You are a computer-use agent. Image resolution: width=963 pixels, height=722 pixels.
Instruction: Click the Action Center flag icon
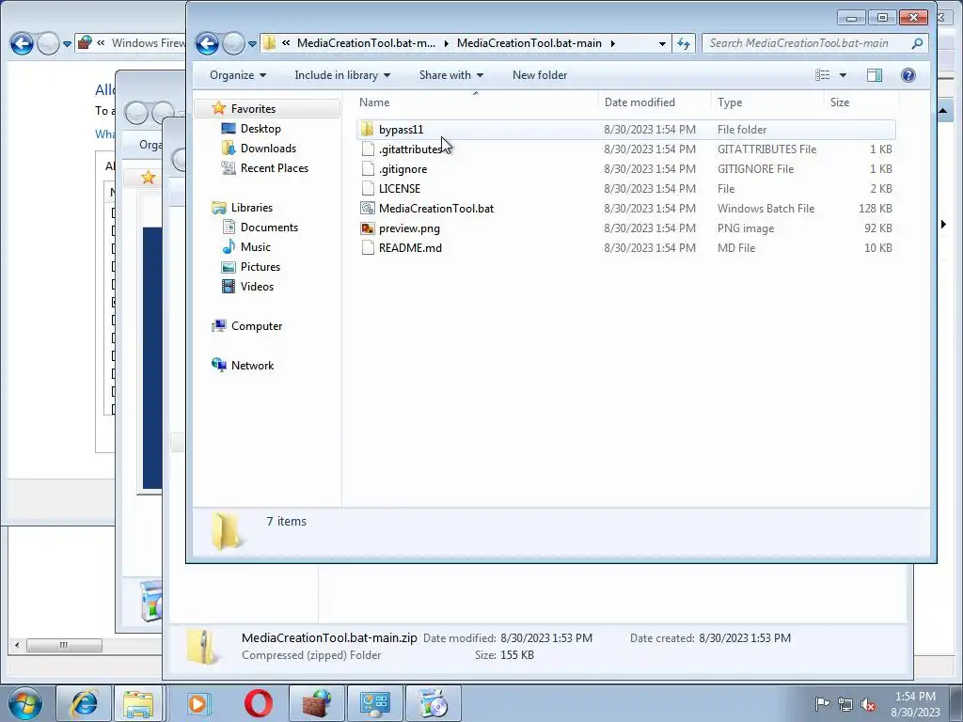(x=822, y=703)
